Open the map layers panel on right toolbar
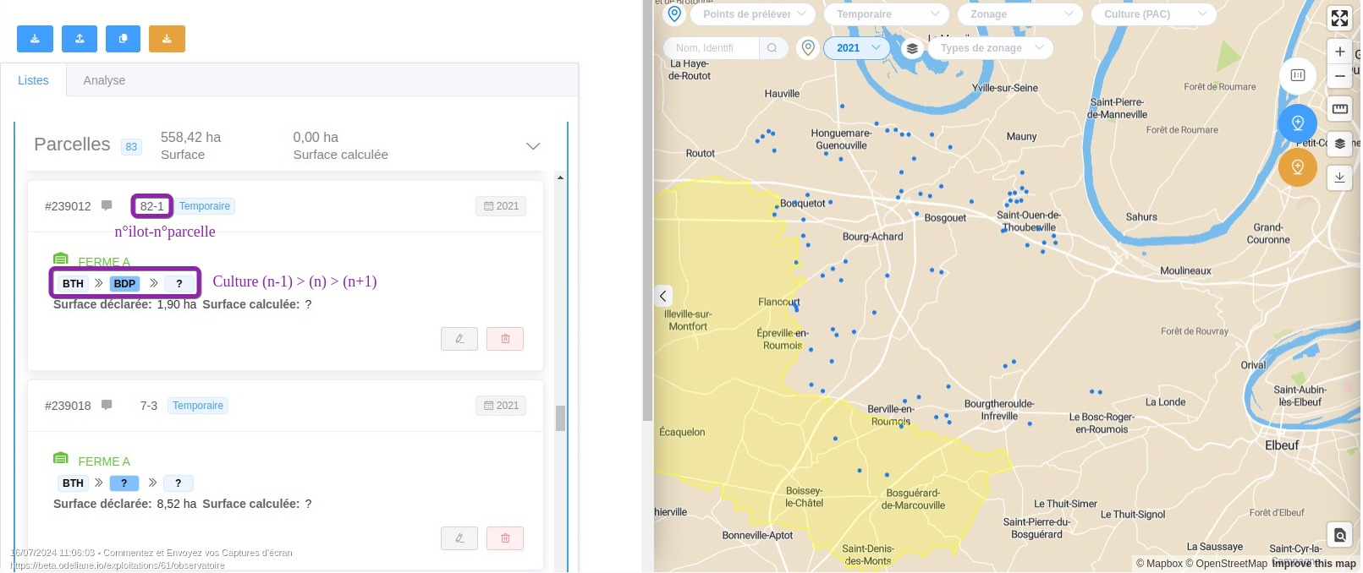 [x=1339, y=144]
